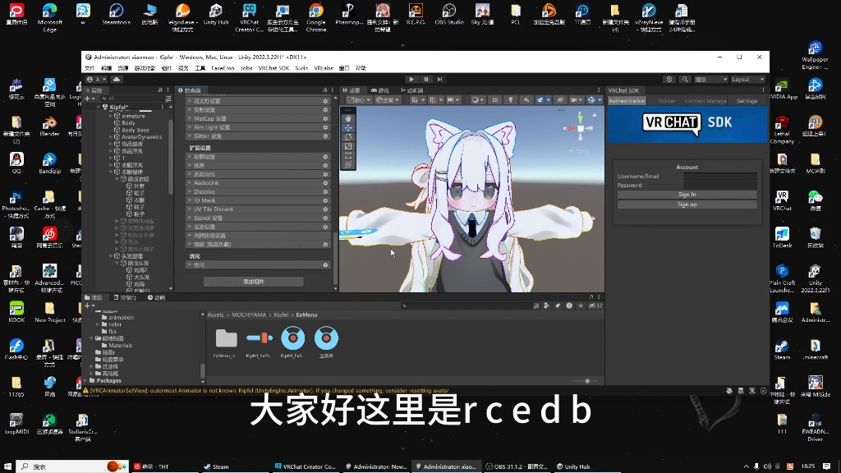Select the Transform tool in Scene view
Image resolution: width=841 pixels, height=473 pixels.
(x=348, y=164)
